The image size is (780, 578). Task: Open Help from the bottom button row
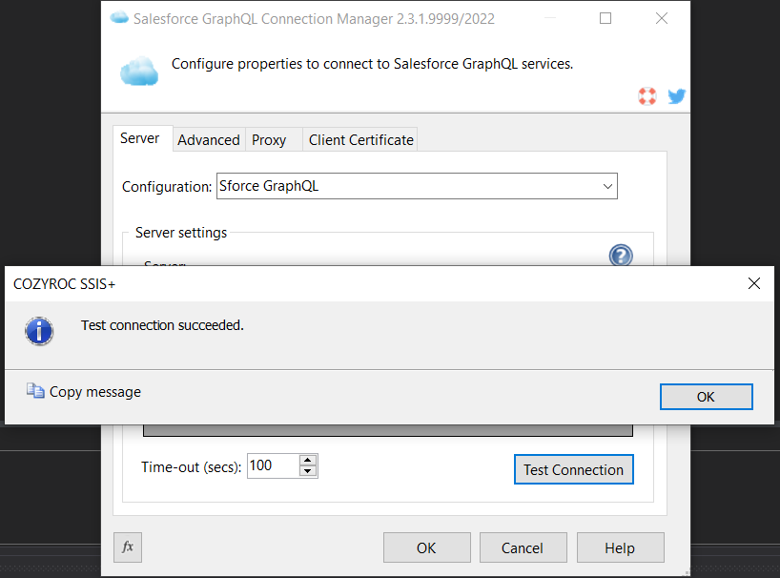tap(620, 547)
